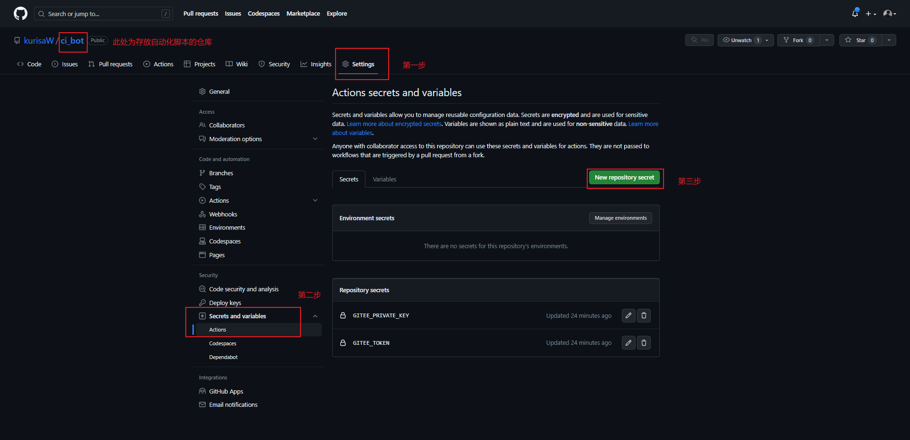Edit the GITEE_PRIVATE_KEY secret
The height and width of the screenshot is (440, 910).
(628, 315)
